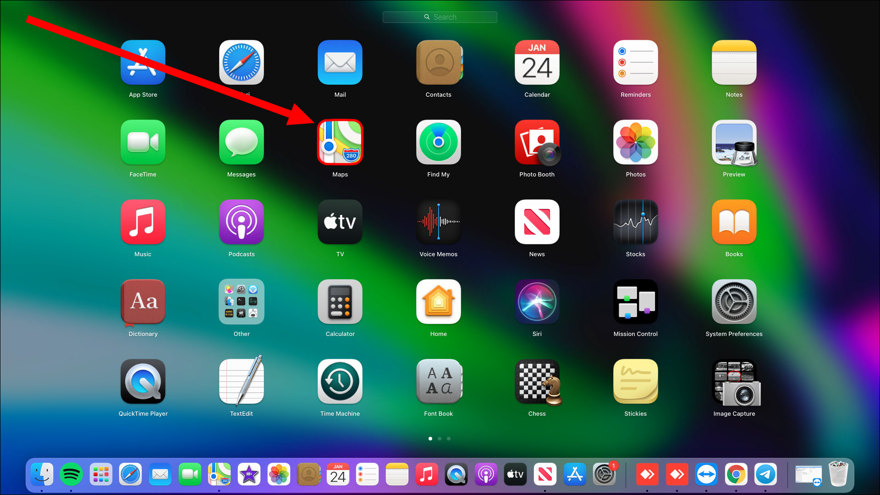Launch the Chess app
This screenshot has height=495, width=880.
[x=537, y=381]
